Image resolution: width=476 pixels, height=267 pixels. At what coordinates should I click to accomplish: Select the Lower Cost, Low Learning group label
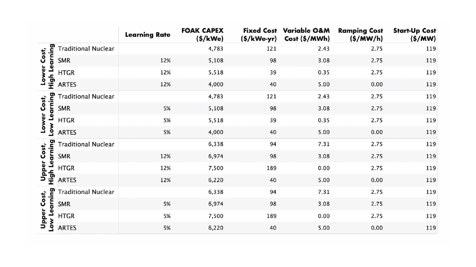tap(47, 115)
